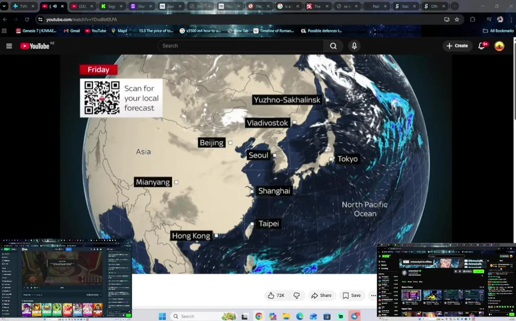Open the apps grid in bookmarks bar
The image size is (516, 321).
click(4, 31)
